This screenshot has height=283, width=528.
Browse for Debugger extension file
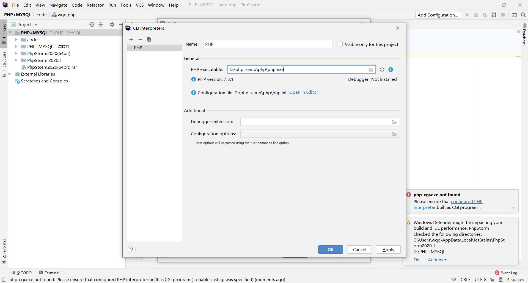pyautogui.click(x=394, y=122)
